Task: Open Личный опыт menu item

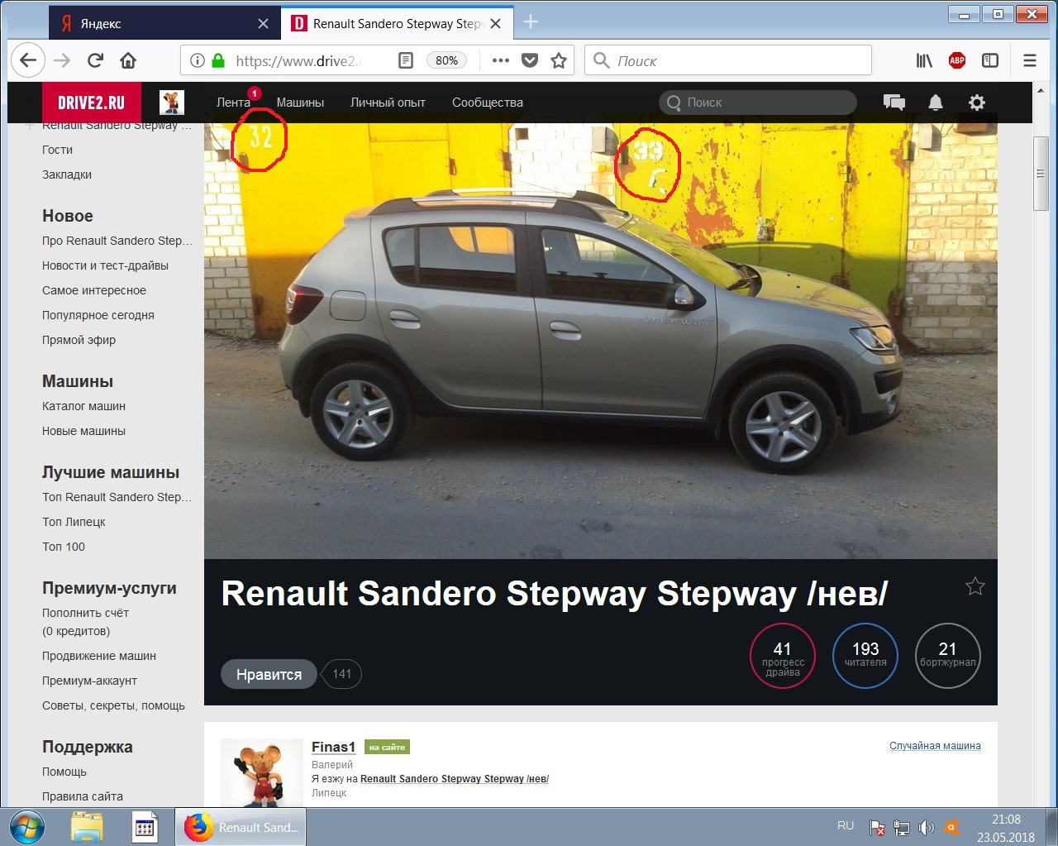Action: pyautogui.click(x=388, y=103)
